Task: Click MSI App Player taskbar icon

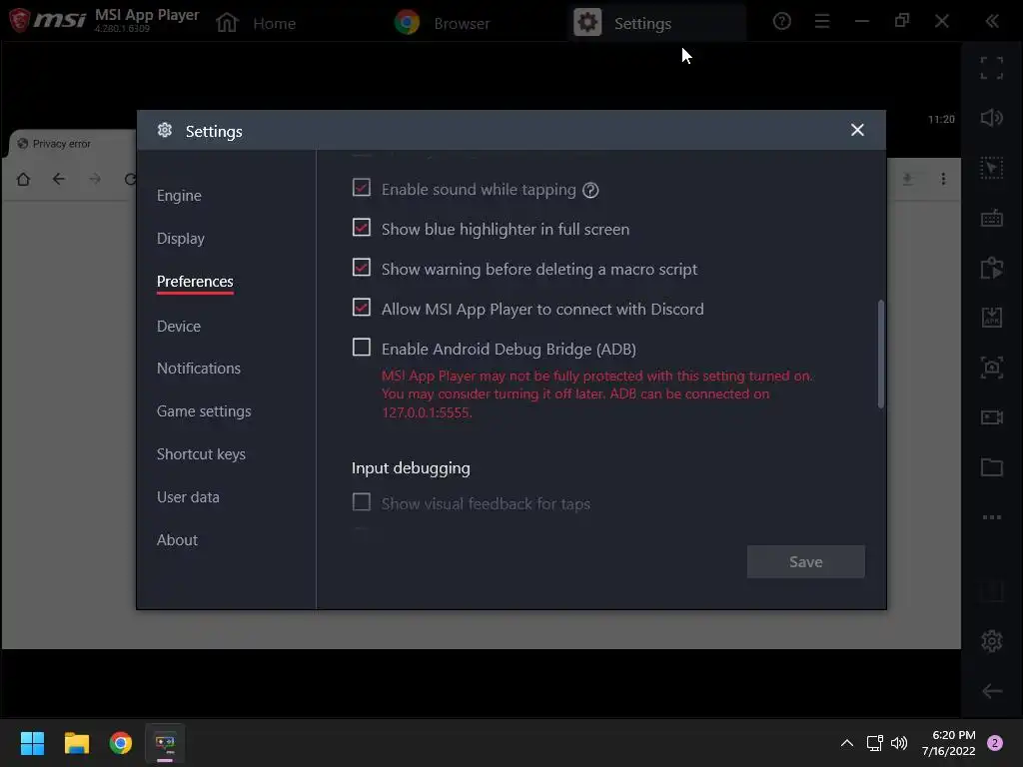Action: 165,743
